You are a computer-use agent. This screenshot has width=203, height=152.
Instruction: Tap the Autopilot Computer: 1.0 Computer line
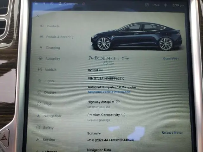pyautogui.click(x=112, y=87)
